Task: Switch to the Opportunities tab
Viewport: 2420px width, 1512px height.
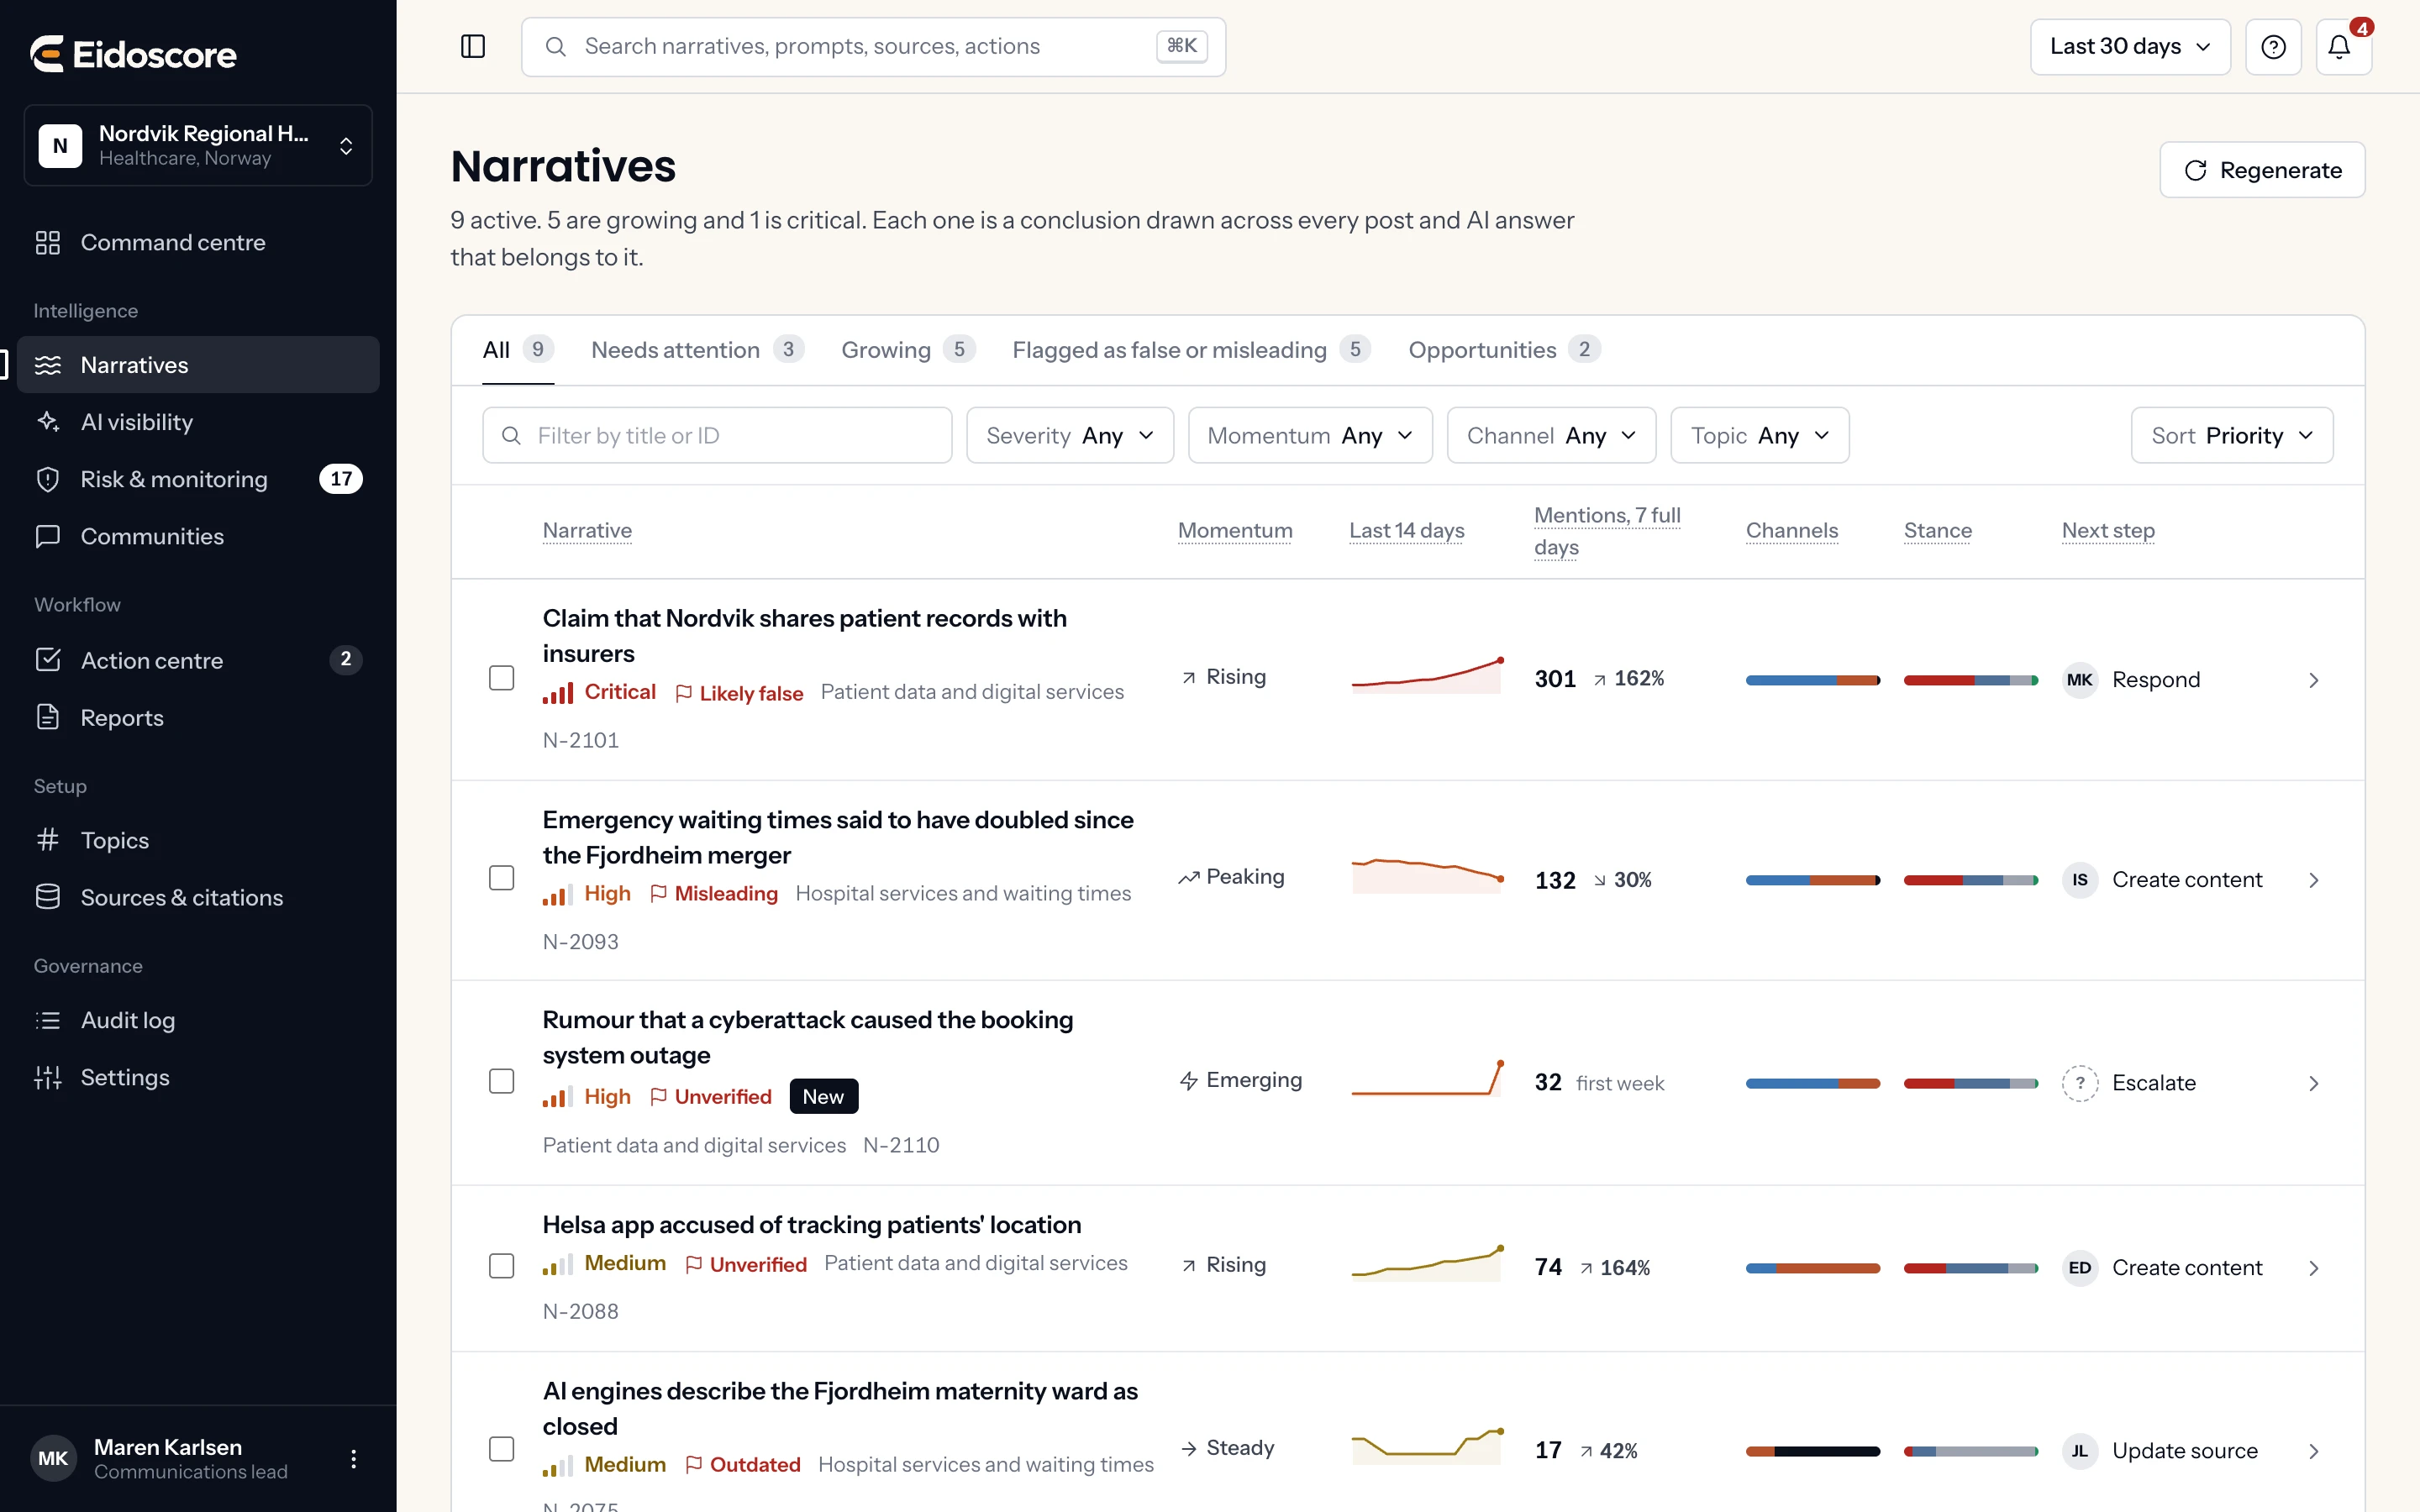Action: pos(1504,350)
